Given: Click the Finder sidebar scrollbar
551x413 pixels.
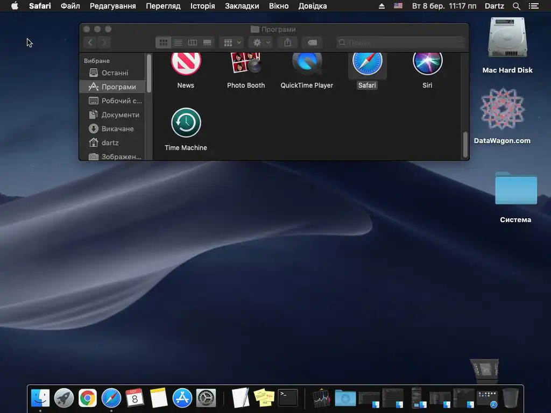Looking at the screenshot, I should (x=149, y=73).
